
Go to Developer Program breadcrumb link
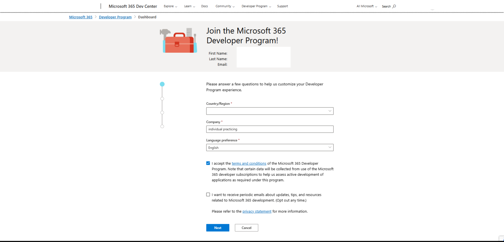(x=115, y=17)
